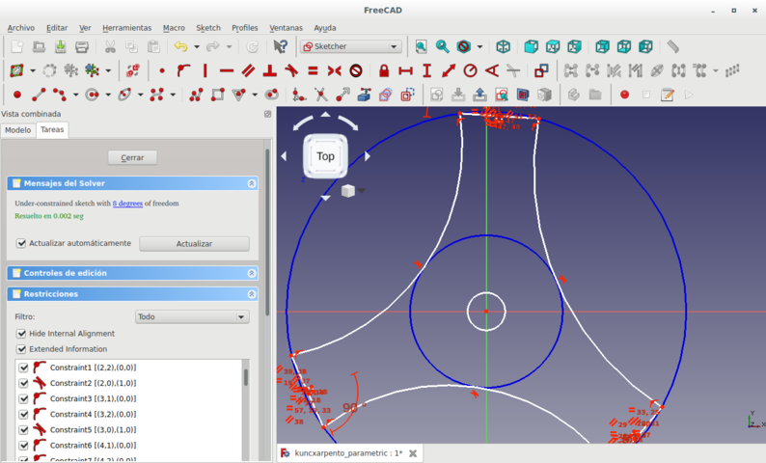Toggle Hide Internal Alignment checkbox
Screen dimensions: 766x463
coord(22,334)
